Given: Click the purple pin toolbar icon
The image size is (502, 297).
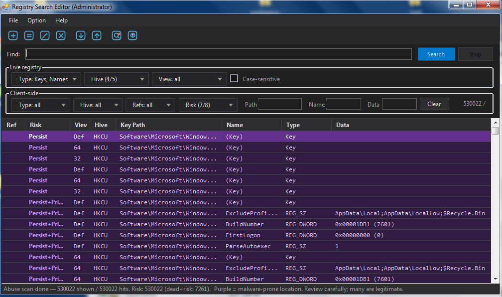Looking at the screenshot, I should [x=132, y=35].
